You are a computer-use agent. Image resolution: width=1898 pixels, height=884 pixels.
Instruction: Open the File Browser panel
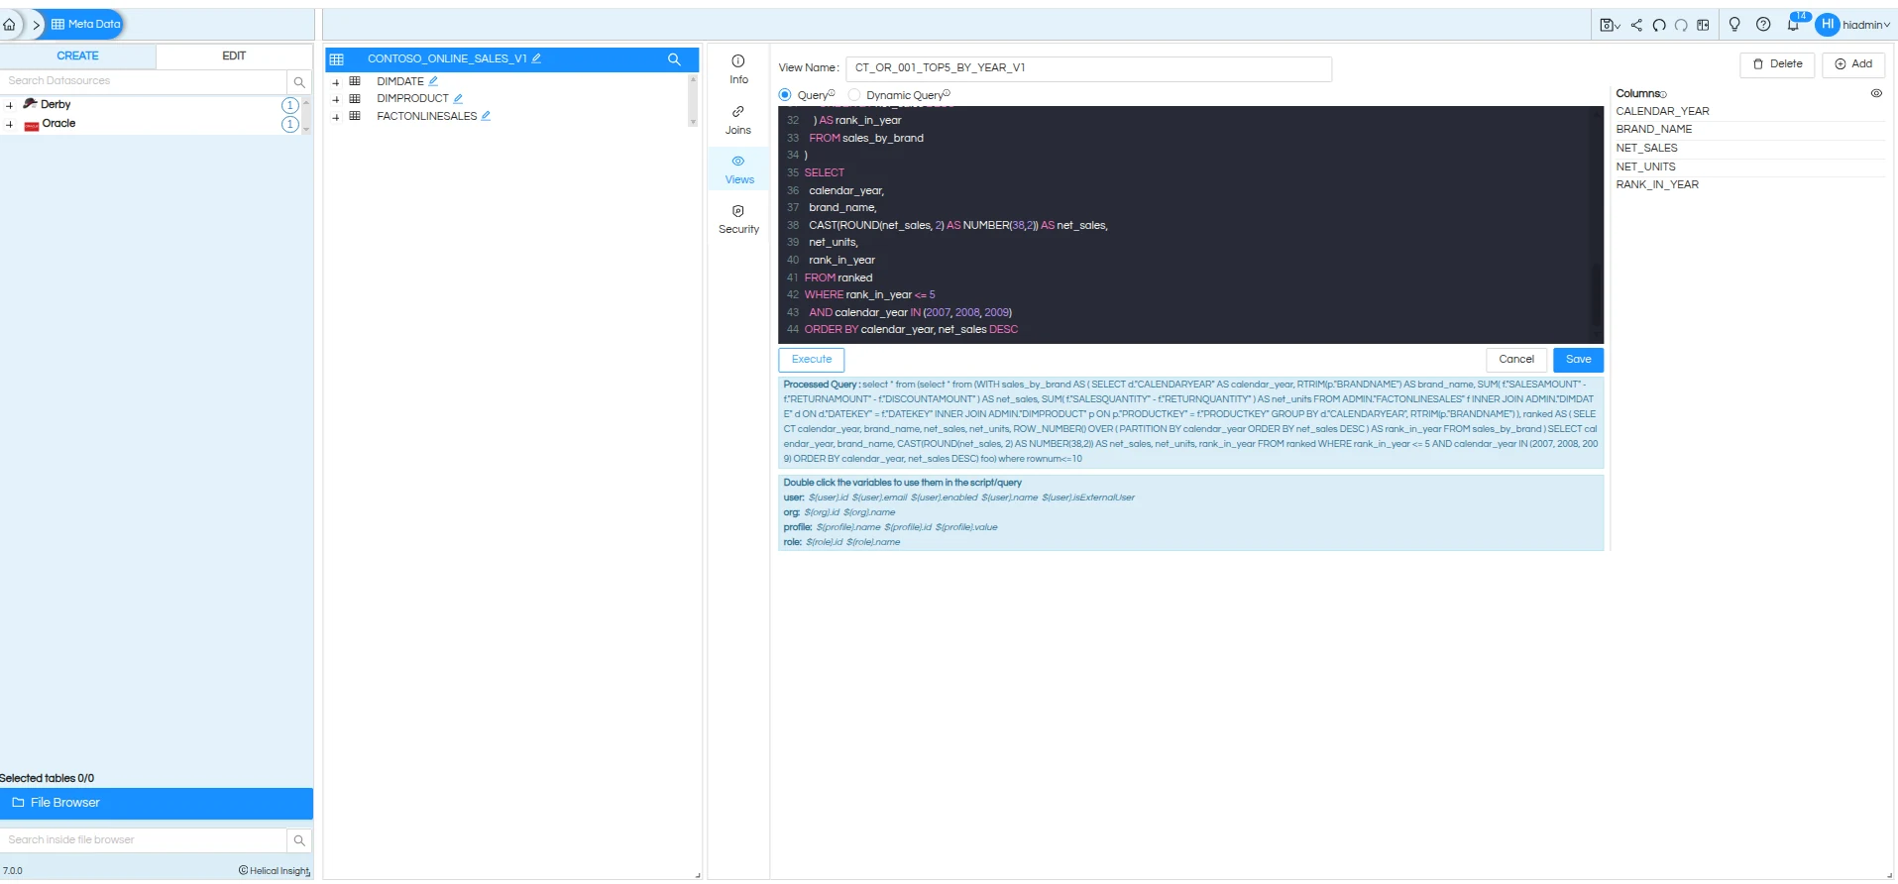(157, 804)
